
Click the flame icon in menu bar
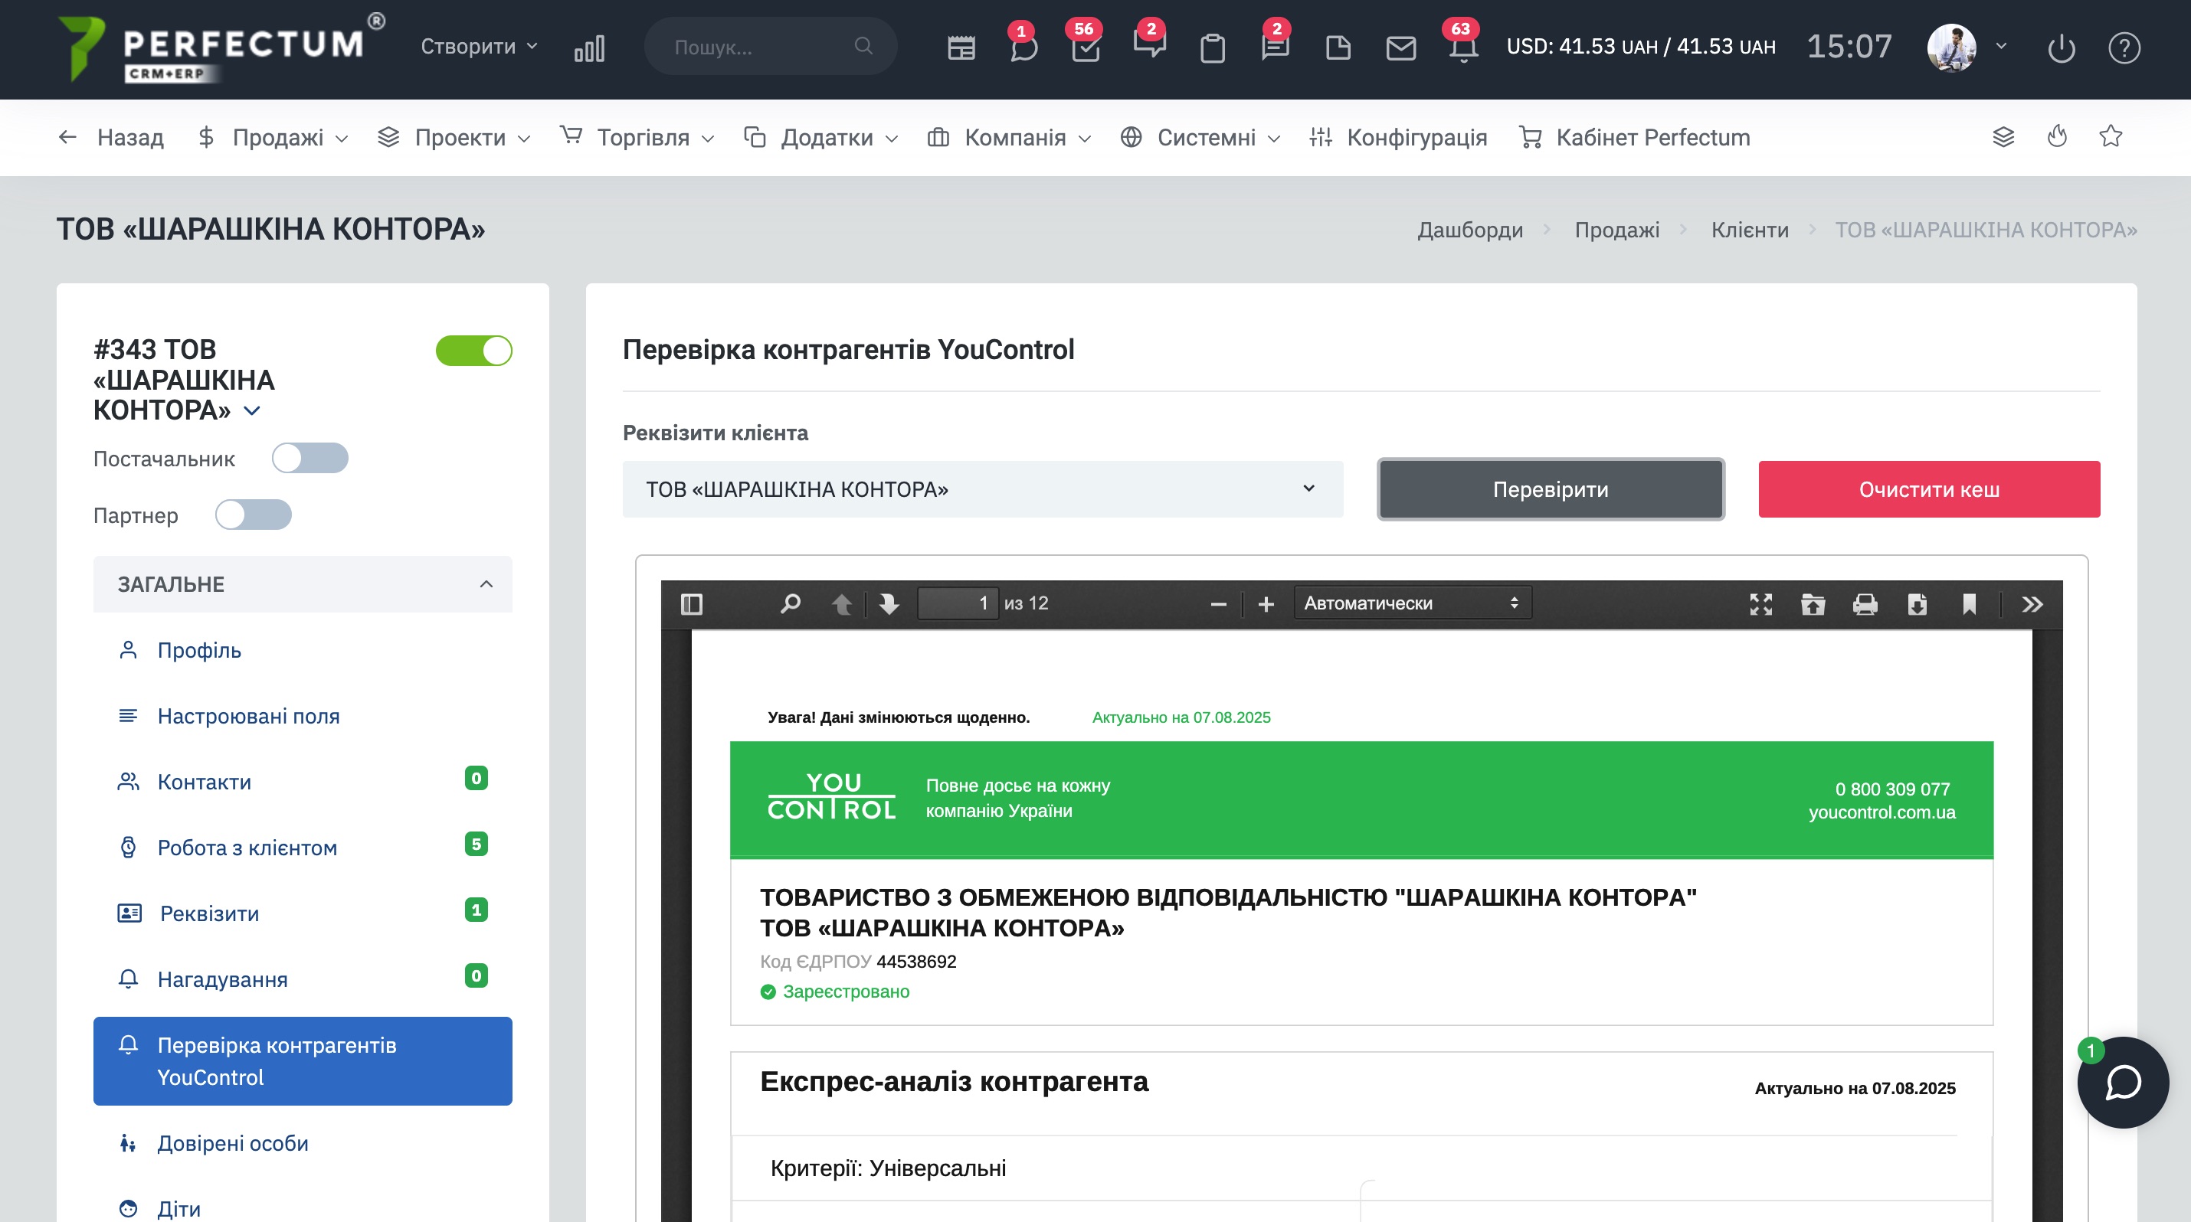click(2058, 137)
